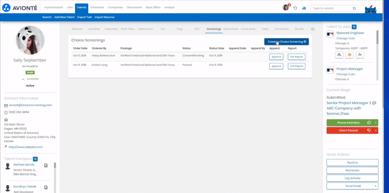Click the refresh/history icon in top bar
This screenshot has width=389, height=193.
point(295,8)
